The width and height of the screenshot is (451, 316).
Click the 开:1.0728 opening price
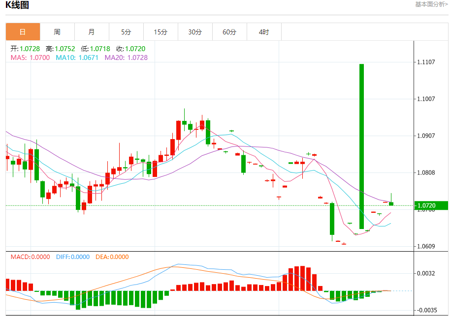[25, 49]
